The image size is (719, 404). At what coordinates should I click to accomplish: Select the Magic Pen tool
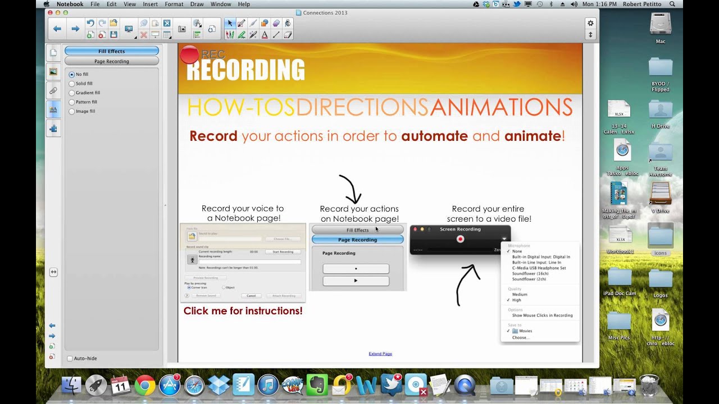[x=253, y=35]
